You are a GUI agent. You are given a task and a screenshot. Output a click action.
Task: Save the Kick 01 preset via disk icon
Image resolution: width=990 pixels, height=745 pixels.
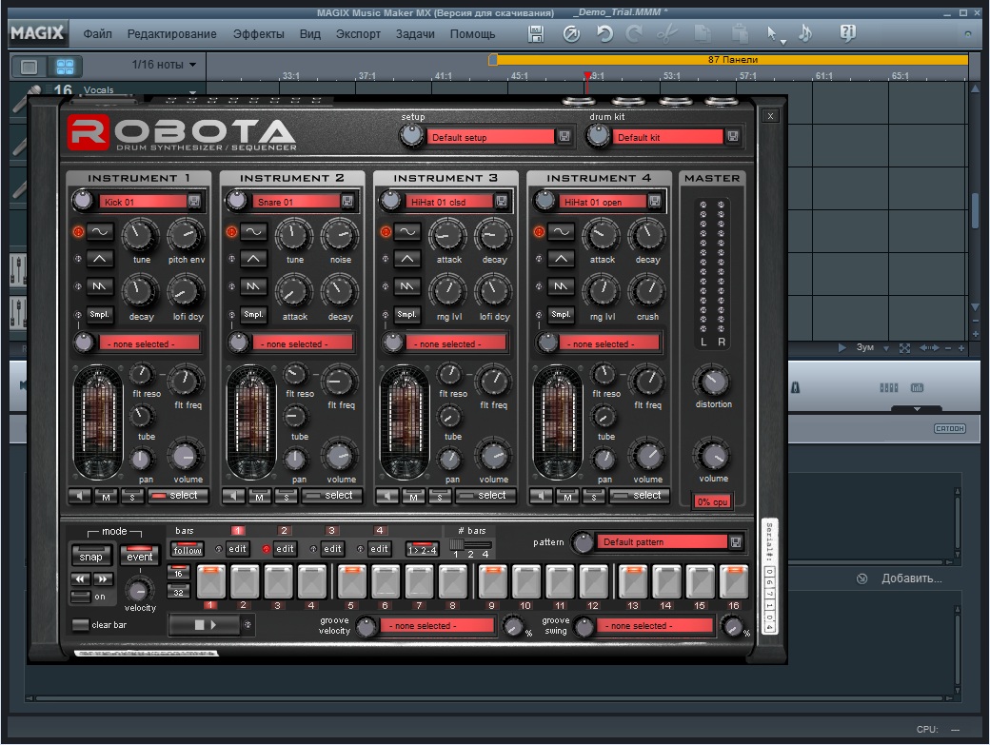[194, 201]
